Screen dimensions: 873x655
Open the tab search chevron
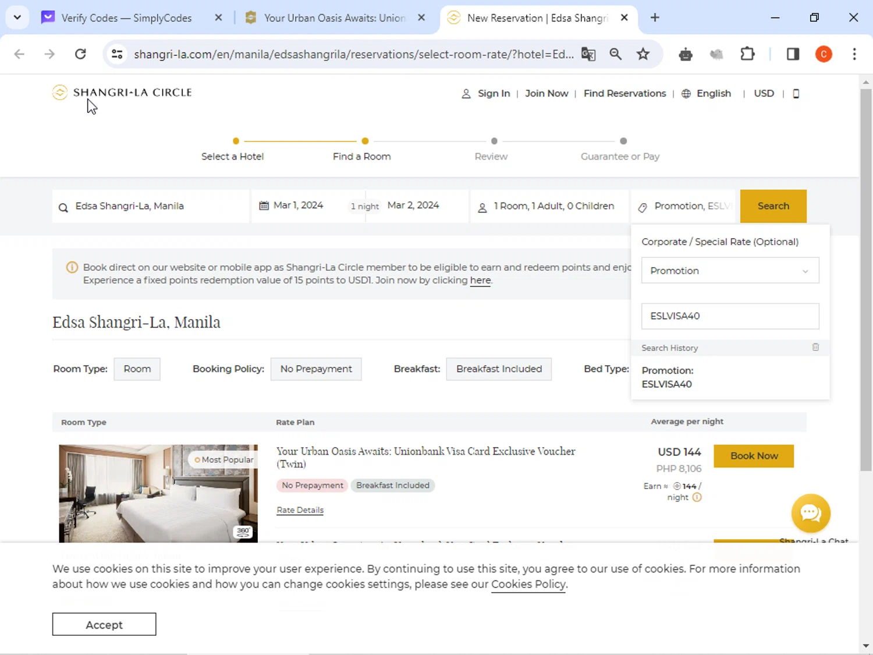(x=17, y=17)
